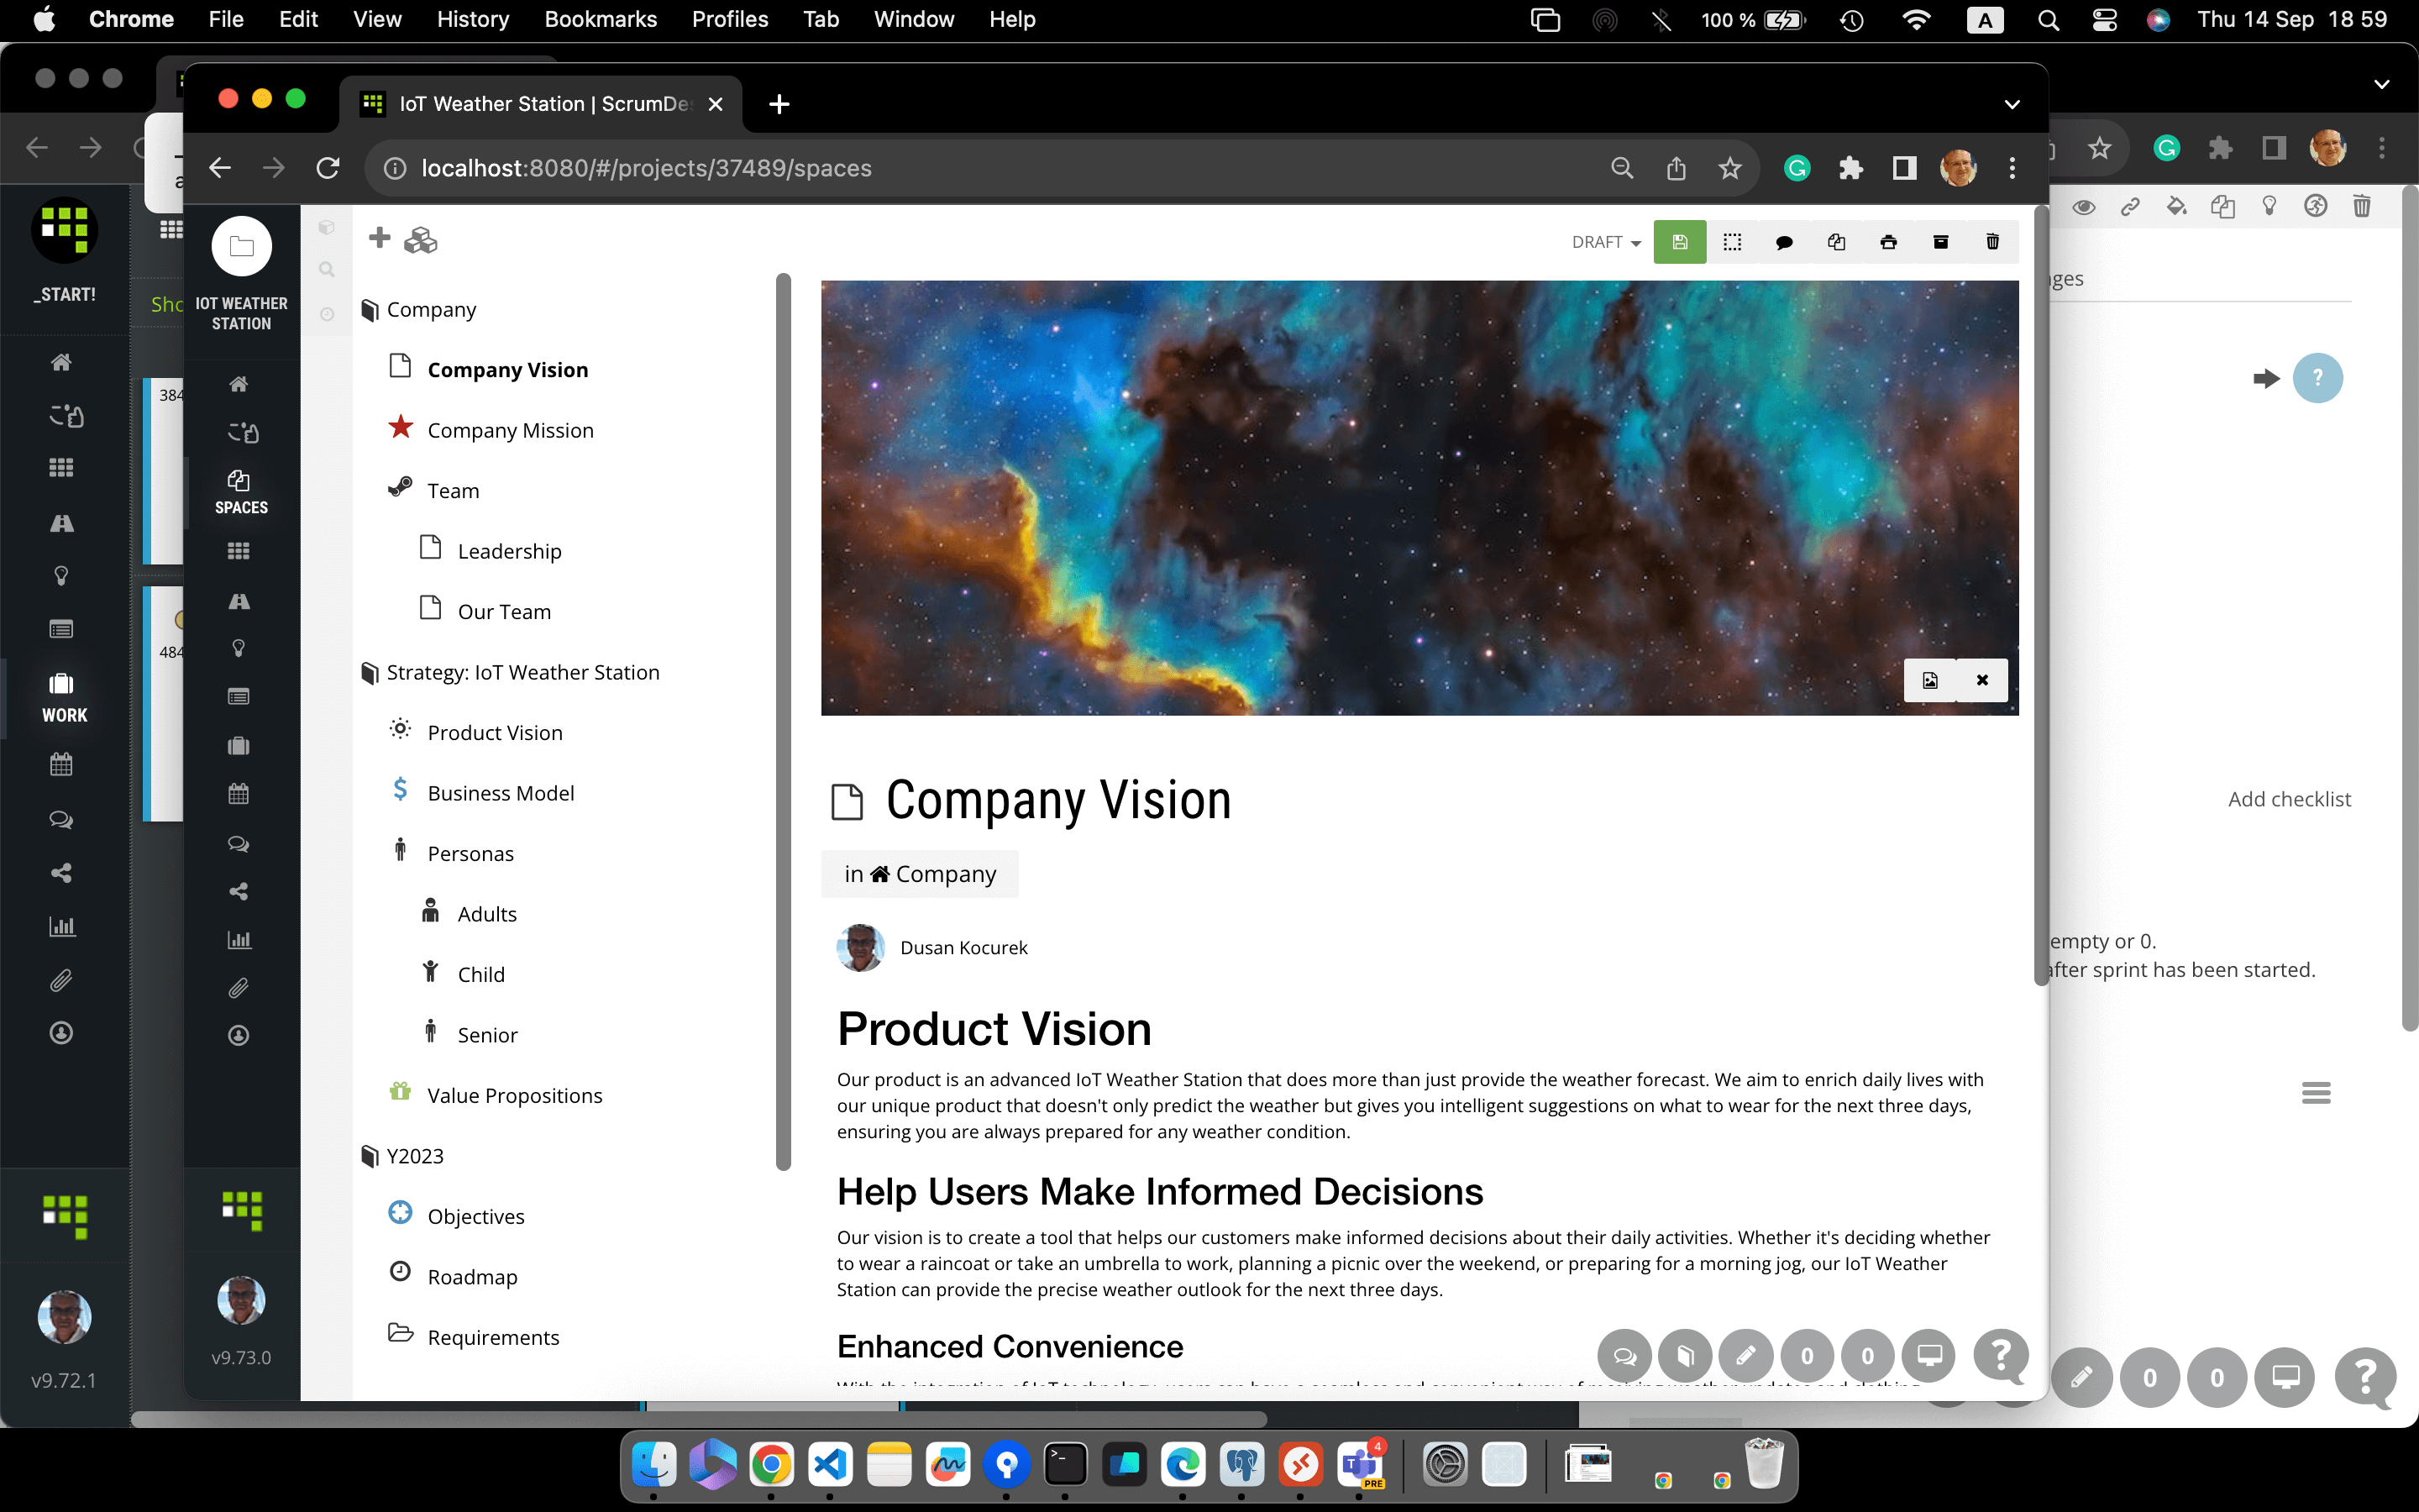Click the copy page icon in toolbar
Viewport: 2419px width, 1512px height.
coord(1836,242)
